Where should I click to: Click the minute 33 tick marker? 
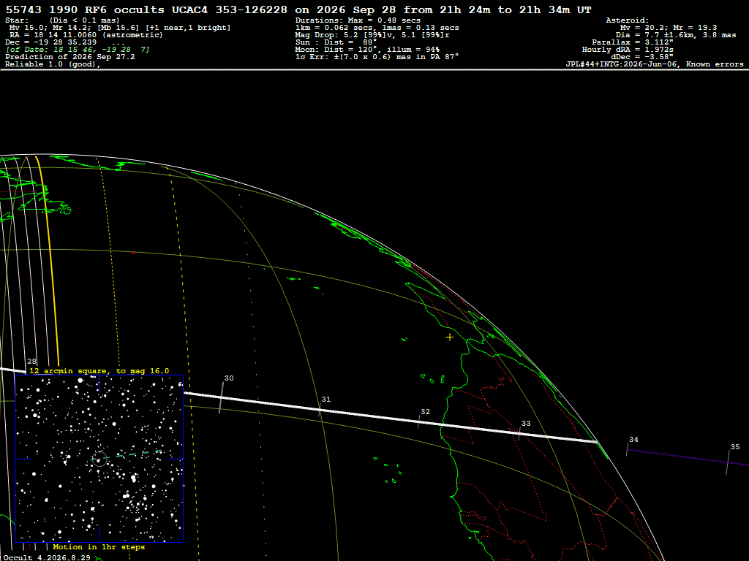tap(519, 433)
